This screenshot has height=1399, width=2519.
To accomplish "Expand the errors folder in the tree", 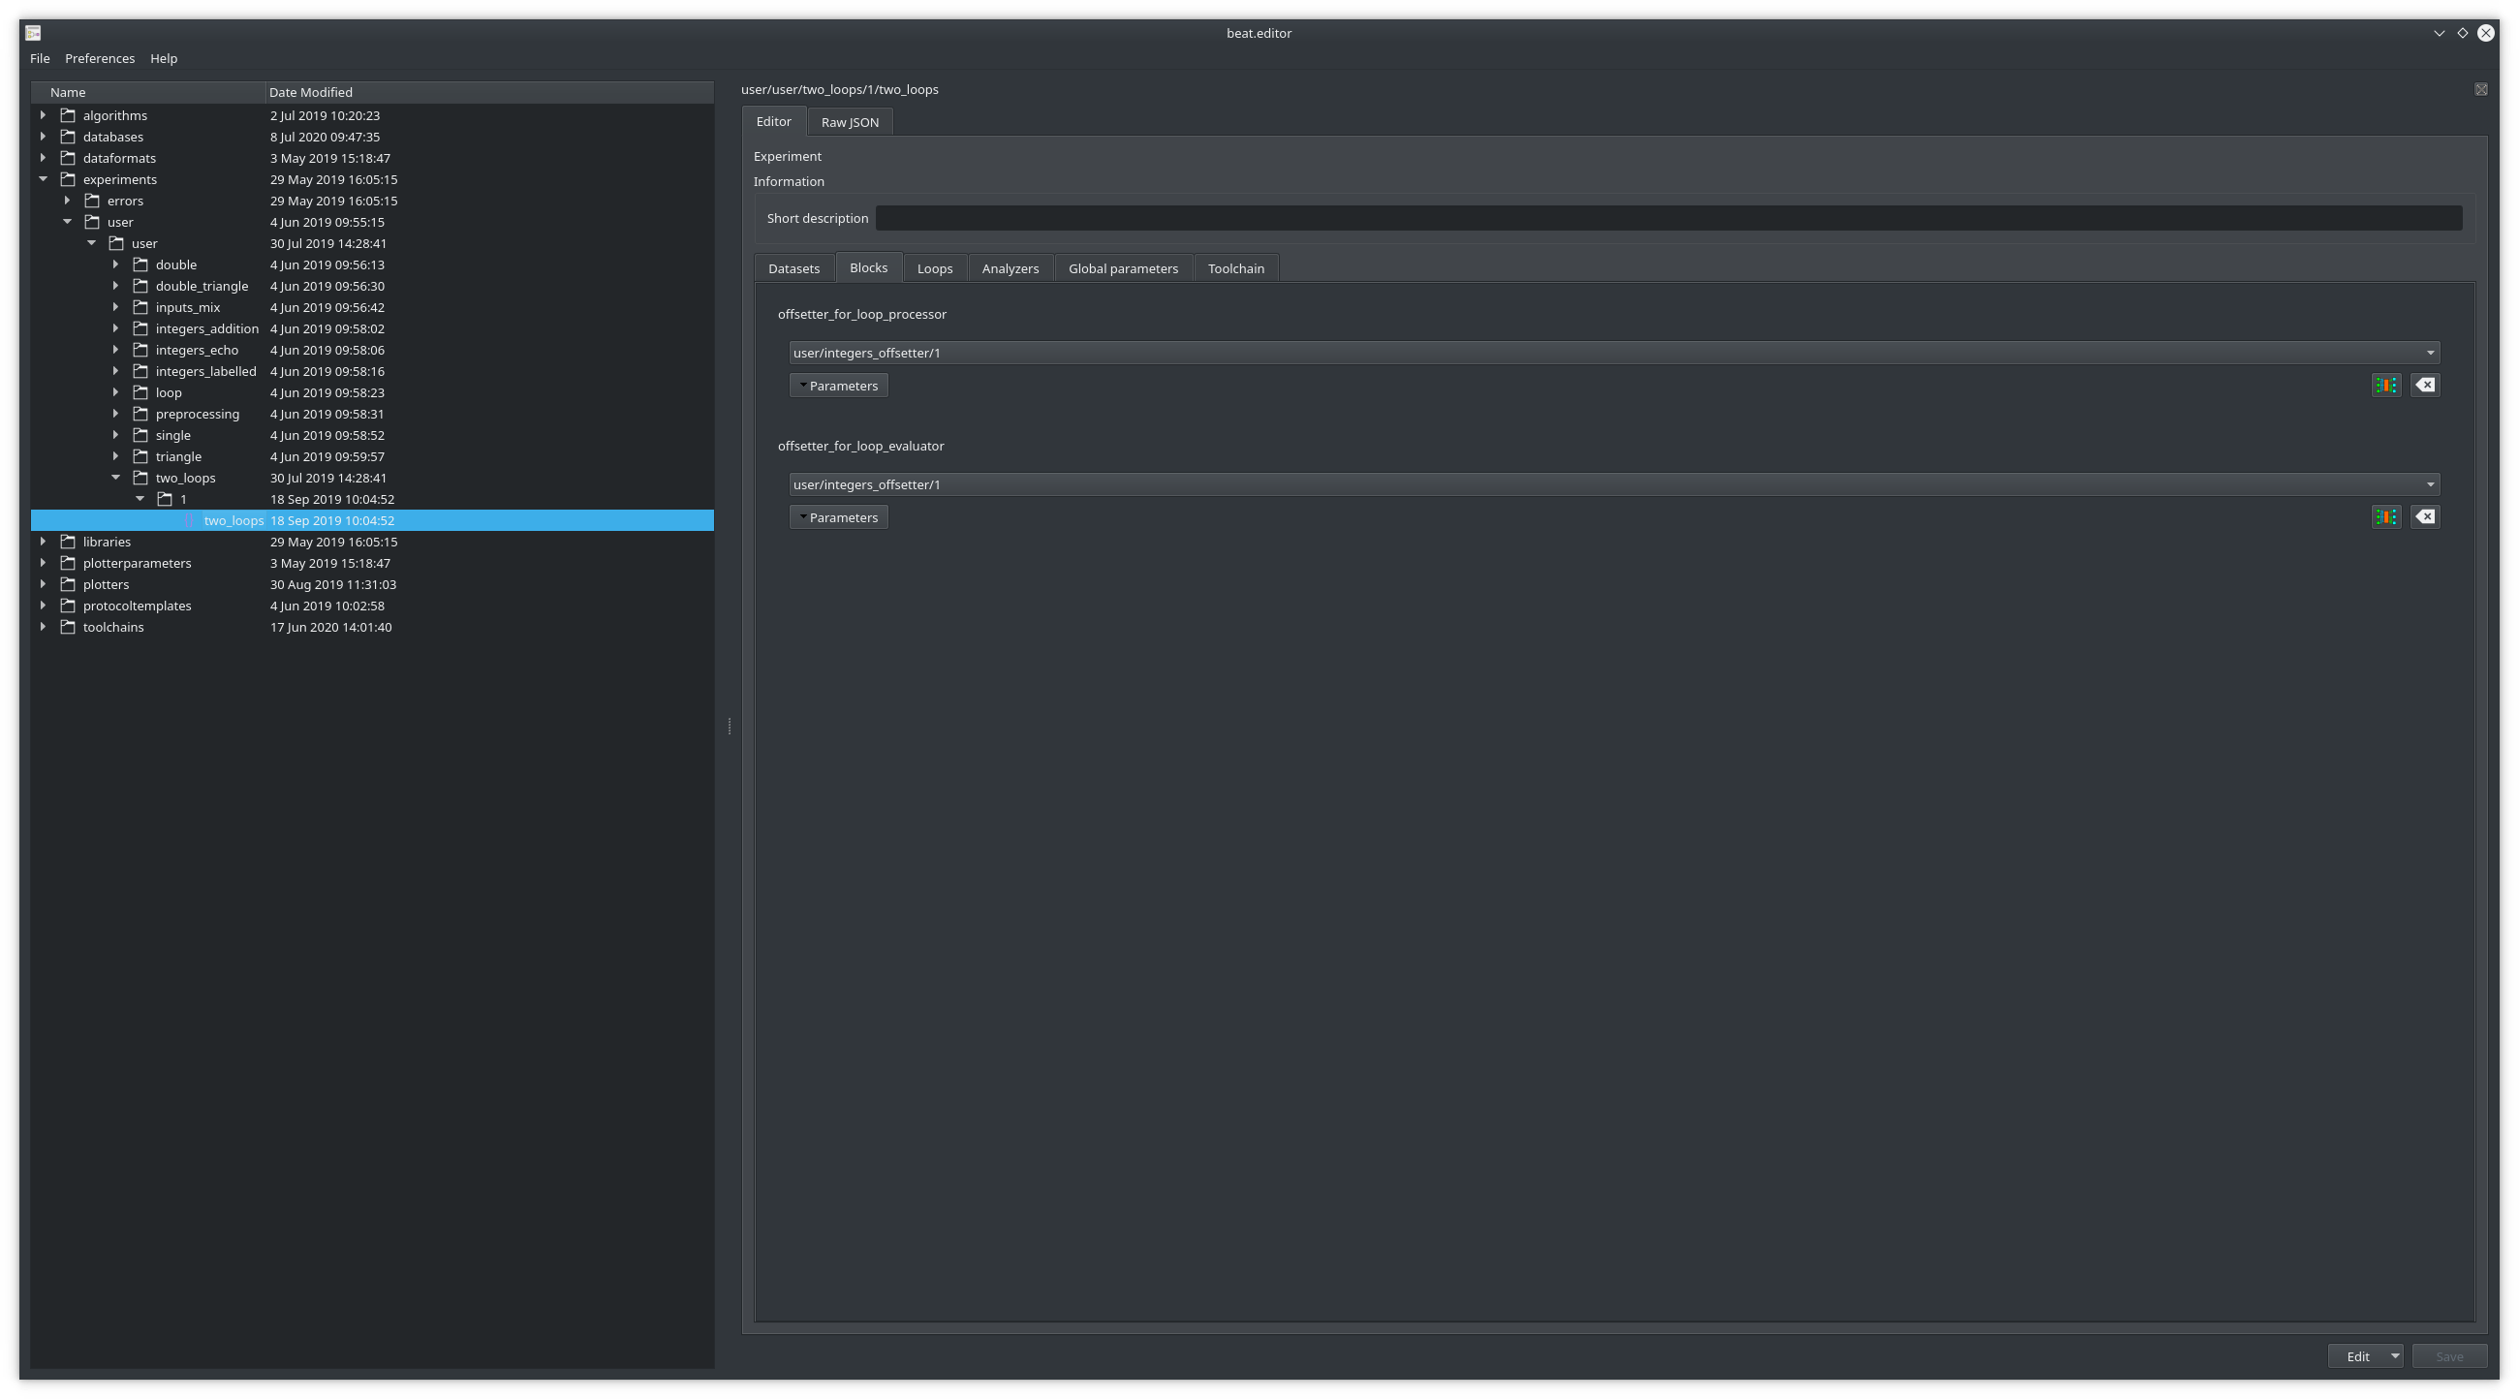I will pyautogui.click(x=68, y=201).
